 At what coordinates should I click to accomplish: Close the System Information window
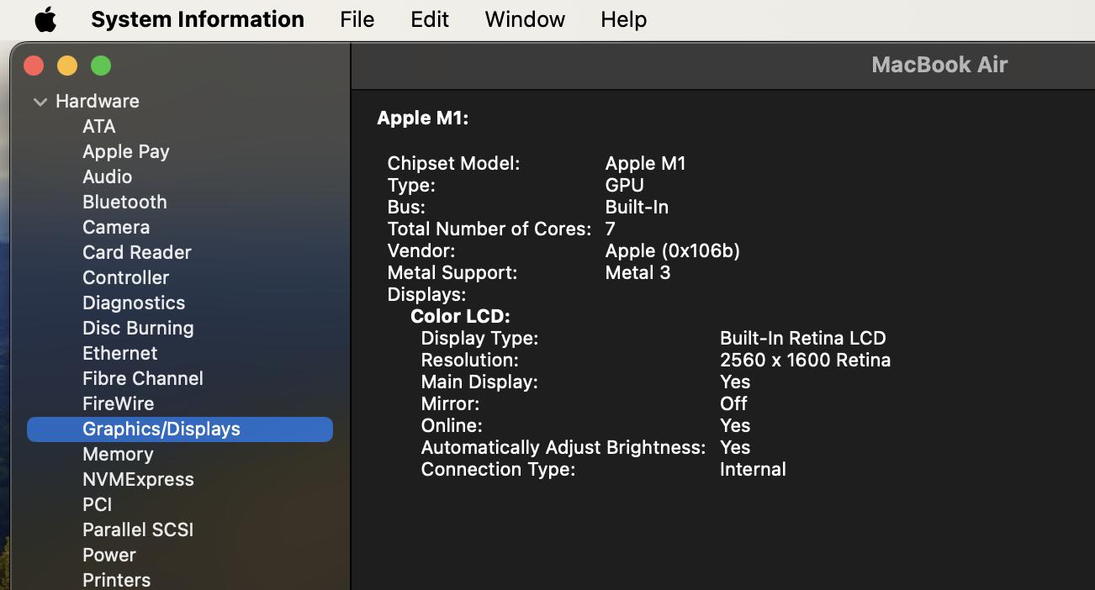pos(34,66)
